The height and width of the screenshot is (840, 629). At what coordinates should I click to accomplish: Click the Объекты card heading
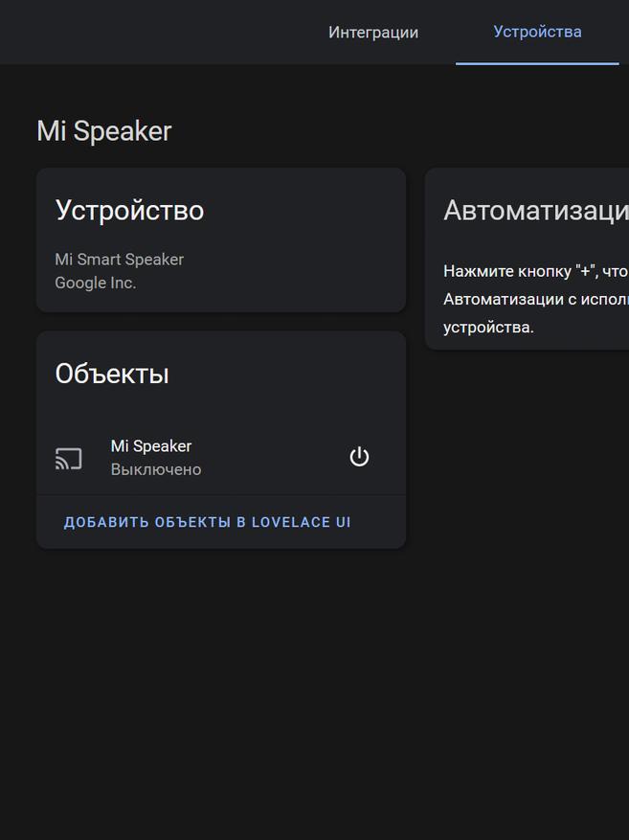tap(112, 374)
